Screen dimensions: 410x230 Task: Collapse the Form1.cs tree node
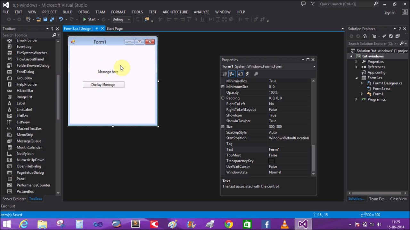coord(357,78)
